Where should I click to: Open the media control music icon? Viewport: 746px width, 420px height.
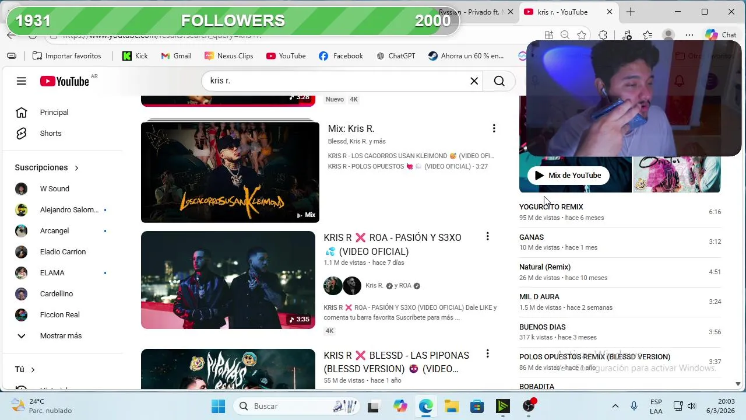627,35
